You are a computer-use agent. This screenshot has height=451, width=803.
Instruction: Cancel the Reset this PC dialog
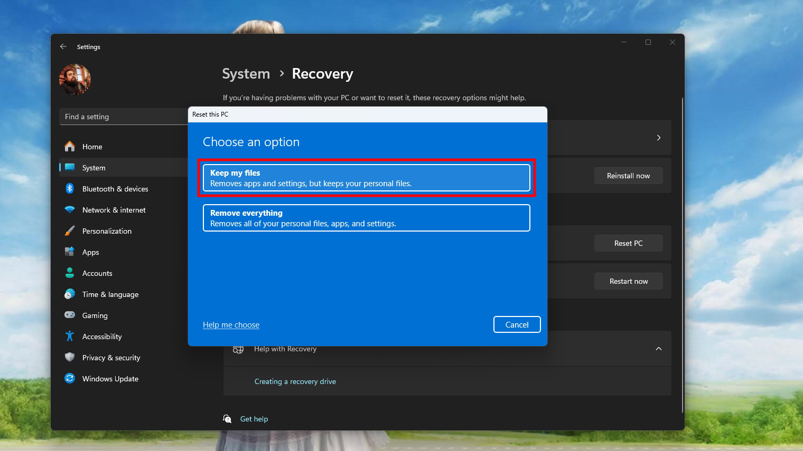tap(517, 324)
